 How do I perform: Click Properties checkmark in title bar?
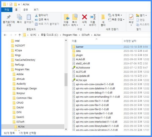click(11, 4)
